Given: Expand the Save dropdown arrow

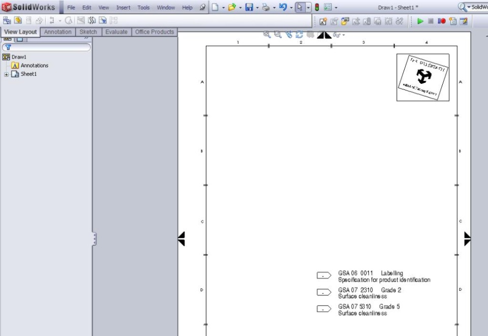Looking at the screenshot, I should point(257,8).
